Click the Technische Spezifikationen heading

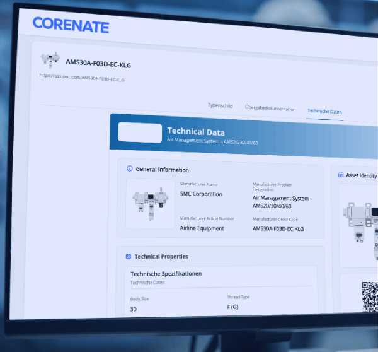(x=166, y=274)
